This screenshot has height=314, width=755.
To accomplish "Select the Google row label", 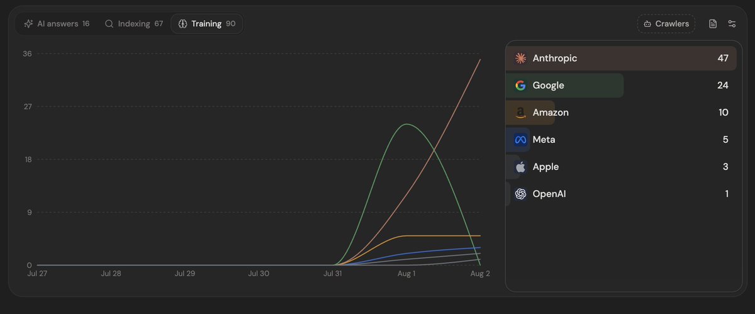I will click(x=549, y=86).
